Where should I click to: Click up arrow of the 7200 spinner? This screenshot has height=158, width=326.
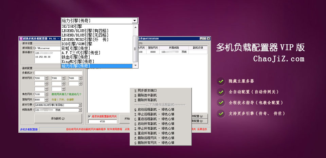[47, 77]
